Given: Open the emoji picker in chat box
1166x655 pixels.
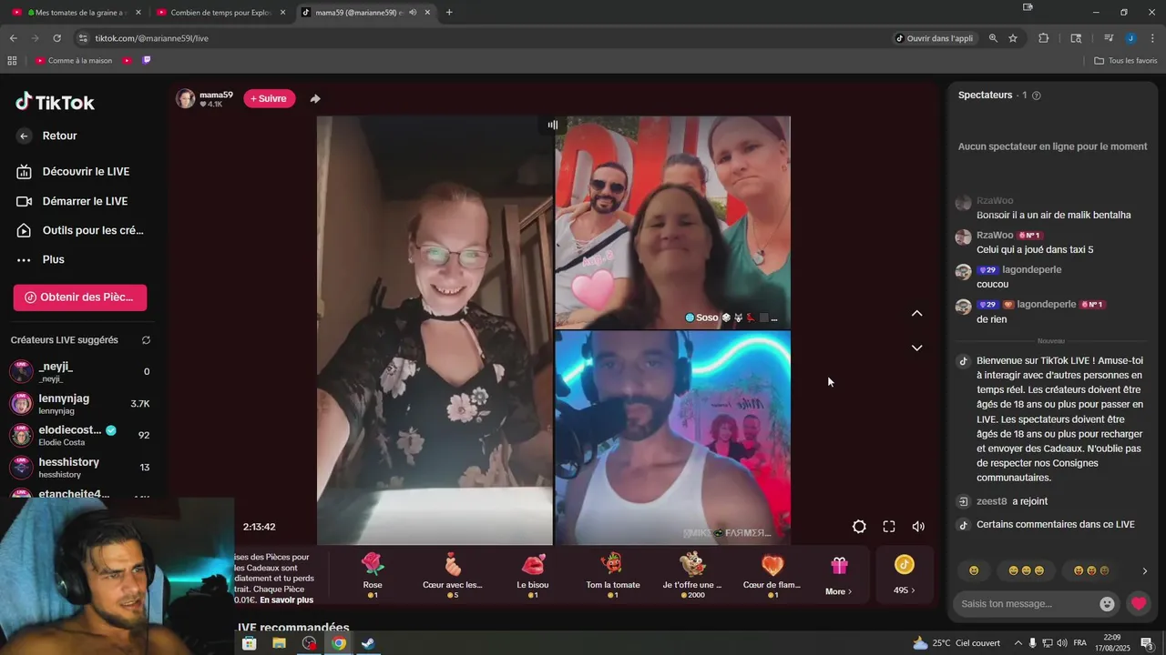Looking at the screenshot, I should pos(1107,604).
